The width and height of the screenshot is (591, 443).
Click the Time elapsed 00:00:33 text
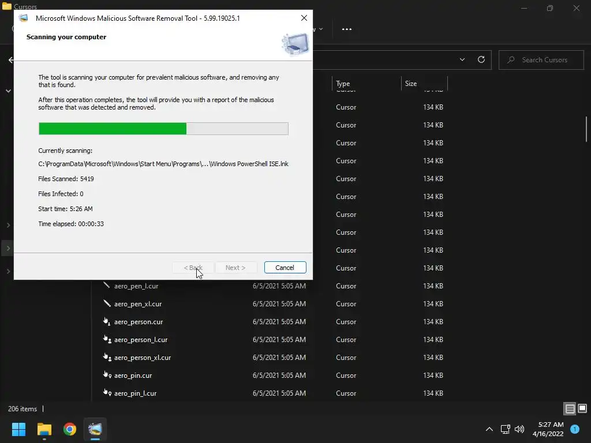pos(71,224)
